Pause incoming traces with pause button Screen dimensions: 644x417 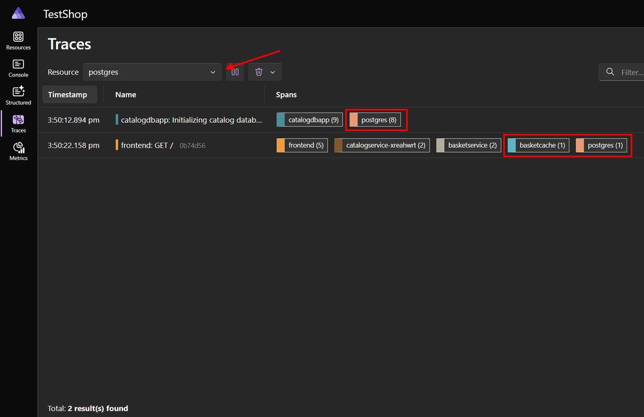point(235,72)
